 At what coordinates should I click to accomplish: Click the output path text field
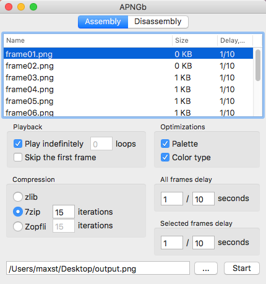click(98, 269)
